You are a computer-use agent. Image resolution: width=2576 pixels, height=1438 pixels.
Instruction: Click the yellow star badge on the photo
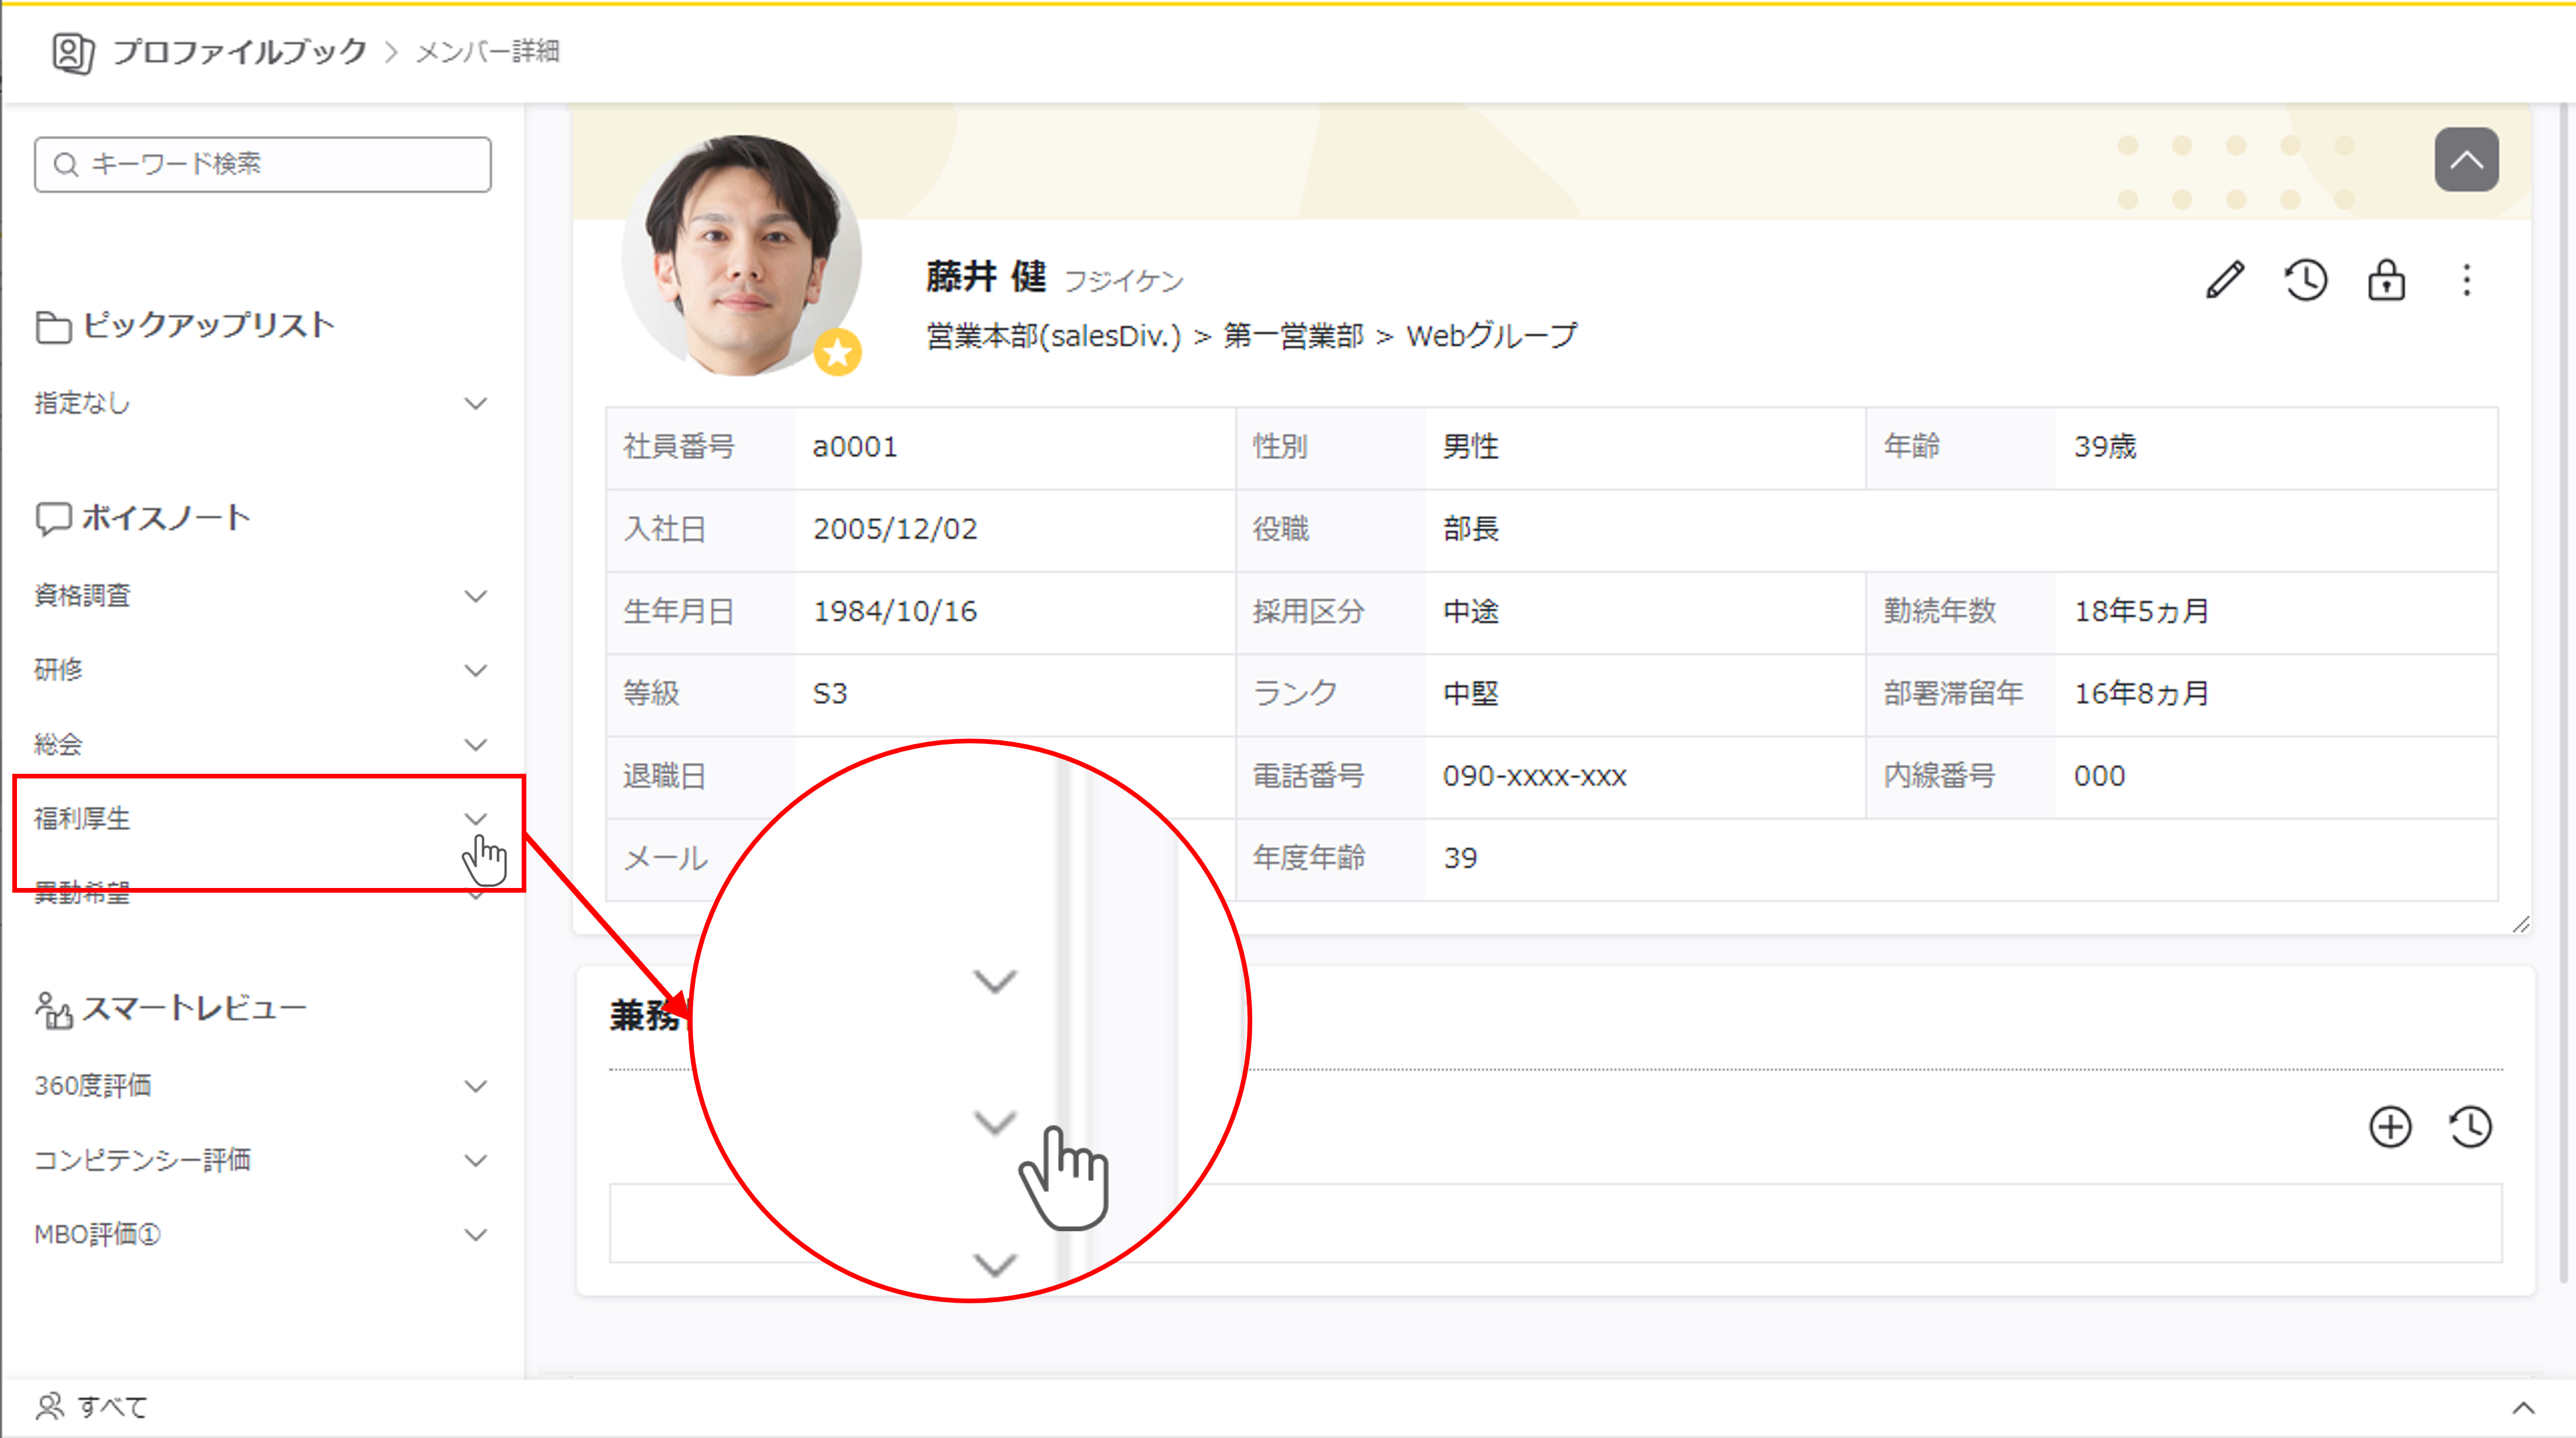pyautogui.click(x=837, y=352)
